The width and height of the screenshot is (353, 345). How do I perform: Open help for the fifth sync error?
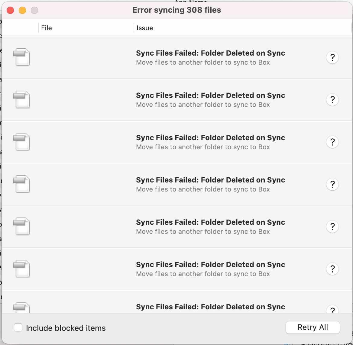(332, 226)
